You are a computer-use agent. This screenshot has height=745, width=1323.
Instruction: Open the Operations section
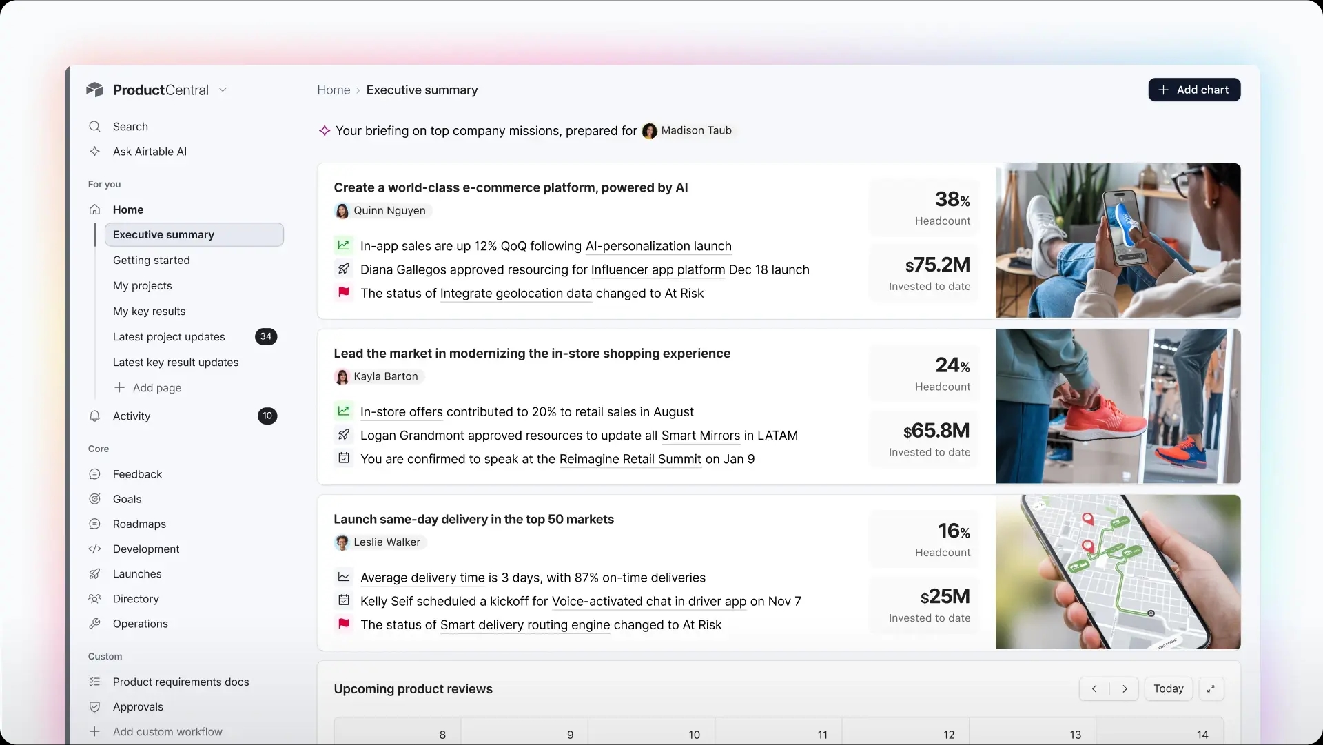pyautogui.click(x=141, y=624)
